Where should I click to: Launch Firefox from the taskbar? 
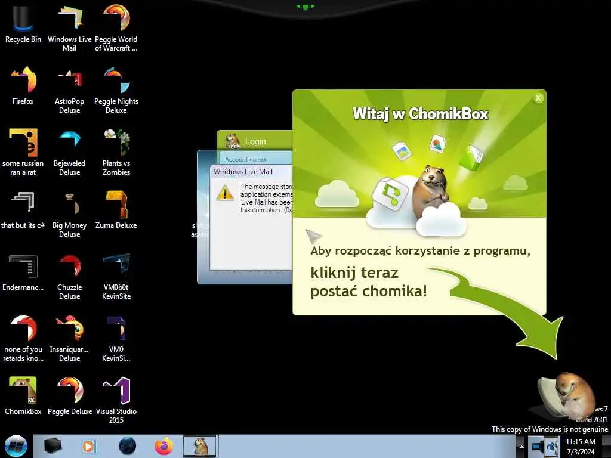[x=164, y=446]
